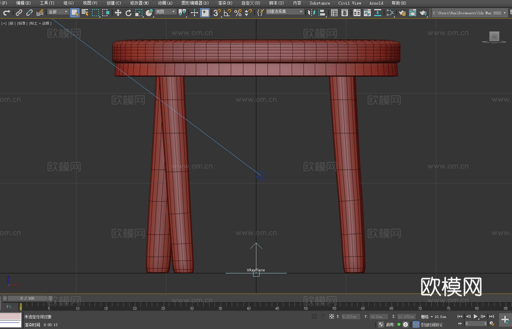Click Select and Manipulate icon

(x=195, y=13)
